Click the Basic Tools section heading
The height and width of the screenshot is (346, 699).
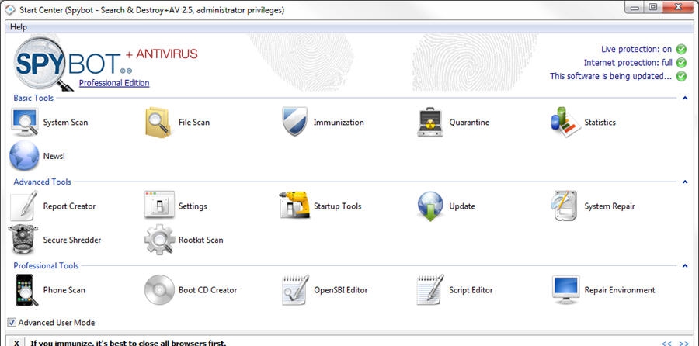coord(33,98)
